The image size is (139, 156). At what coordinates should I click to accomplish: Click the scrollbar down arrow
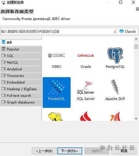pos(136,119)
